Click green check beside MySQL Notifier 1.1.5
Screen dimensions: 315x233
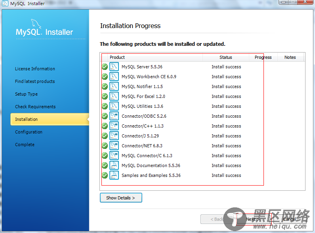pyautogui.click(x=105, y=86)
